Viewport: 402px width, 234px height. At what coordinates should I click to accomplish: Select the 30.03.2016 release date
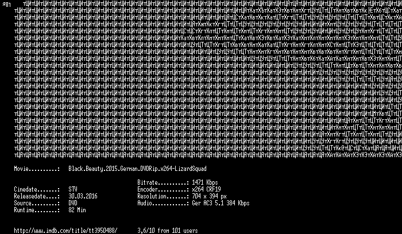(x=83, y=196)
